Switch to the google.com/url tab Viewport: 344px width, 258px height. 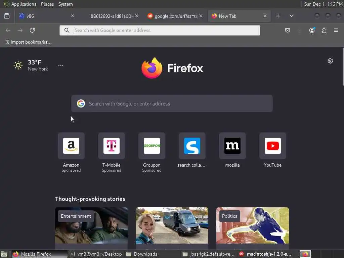(x=173, y=16)
